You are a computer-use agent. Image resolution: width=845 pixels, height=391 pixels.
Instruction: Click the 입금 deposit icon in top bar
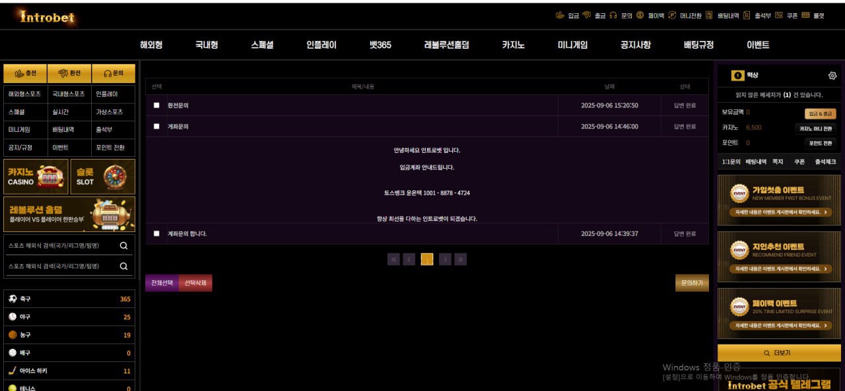click(560, 15)
